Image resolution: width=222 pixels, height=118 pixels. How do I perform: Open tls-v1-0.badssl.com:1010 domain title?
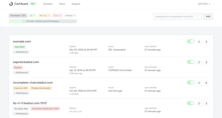(30, 103)
